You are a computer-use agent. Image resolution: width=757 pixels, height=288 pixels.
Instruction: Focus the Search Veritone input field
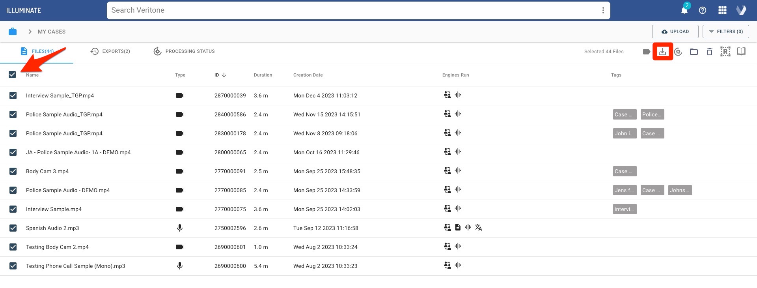pyautogui.click(x=351, y=11)
